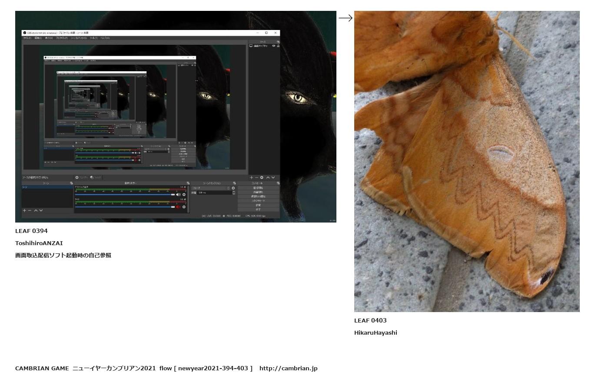This screenshot has height=379, width=595.
Task: Click the arrow icon beside the moth photo
Action: pyautogui.click(x=345, y=18)
